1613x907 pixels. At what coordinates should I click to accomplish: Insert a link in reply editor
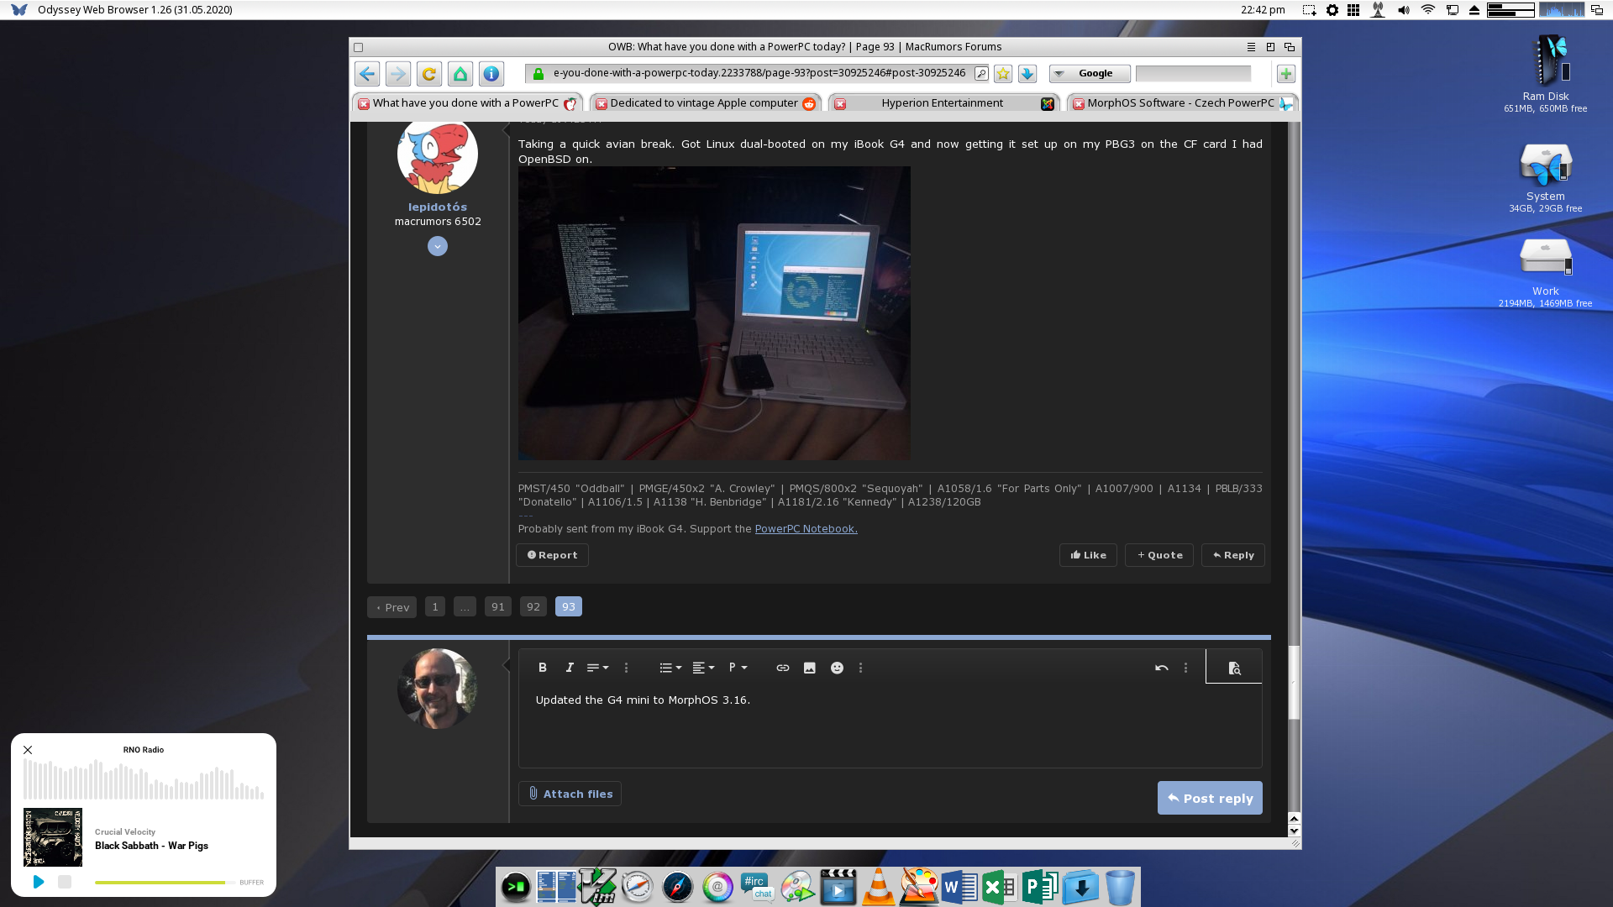click(x=783, y=668)
